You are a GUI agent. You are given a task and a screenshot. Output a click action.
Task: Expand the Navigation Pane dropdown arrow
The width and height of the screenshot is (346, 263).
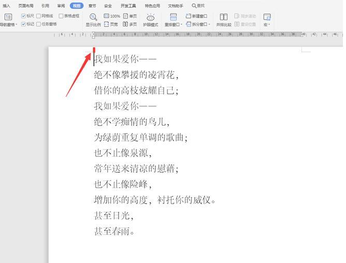(x=17, y=24)
